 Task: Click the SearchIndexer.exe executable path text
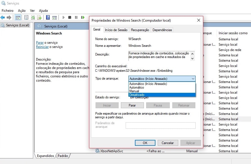click(x=134, y=71)
